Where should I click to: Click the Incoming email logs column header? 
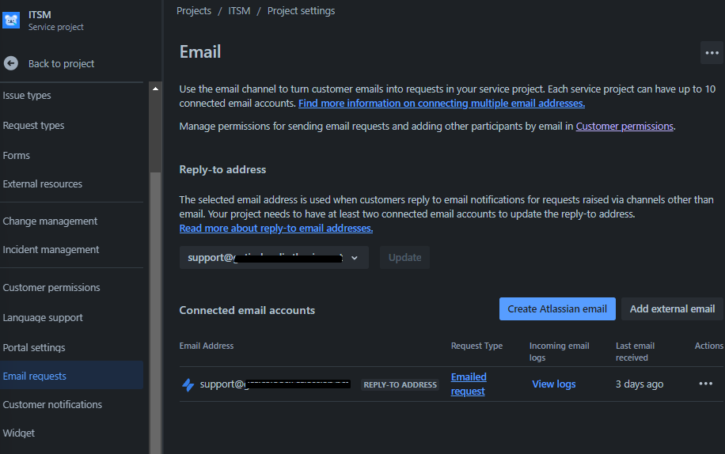[x=559, y=351]
